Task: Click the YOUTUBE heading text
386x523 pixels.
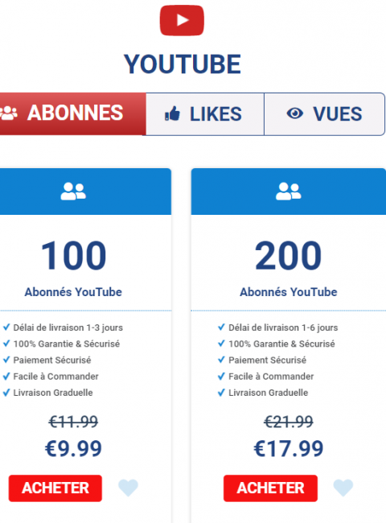Action: pos(183,64)
